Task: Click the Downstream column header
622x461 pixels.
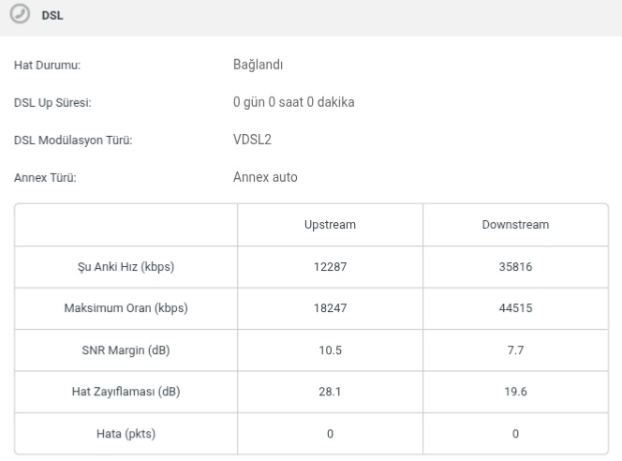Action: [x=515, y=225]
